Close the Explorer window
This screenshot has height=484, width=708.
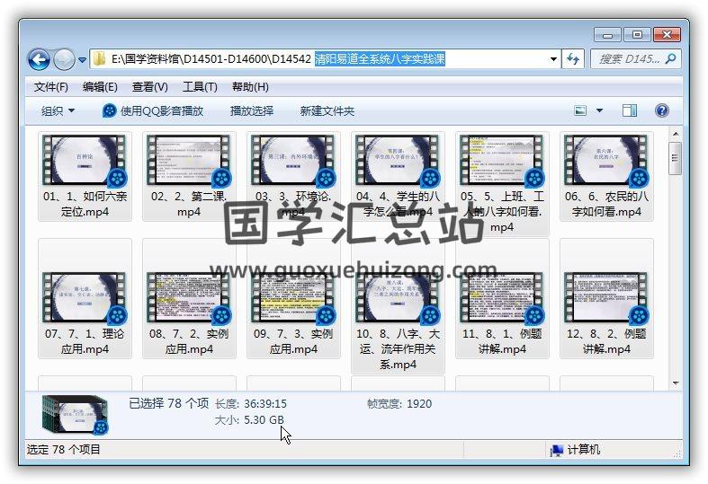tap(667, 35)
